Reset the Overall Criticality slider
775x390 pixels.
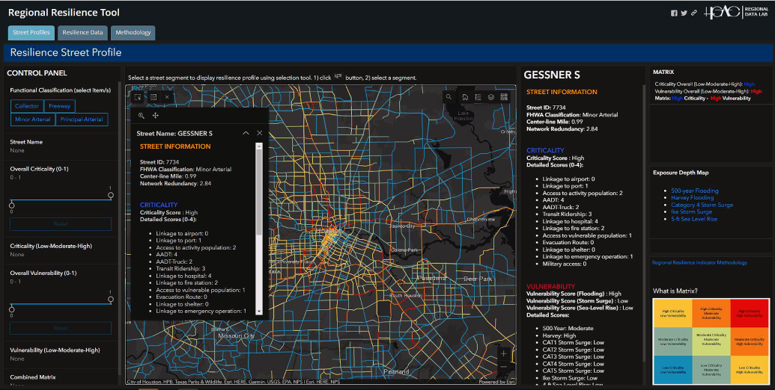click(x=61, y=224)
